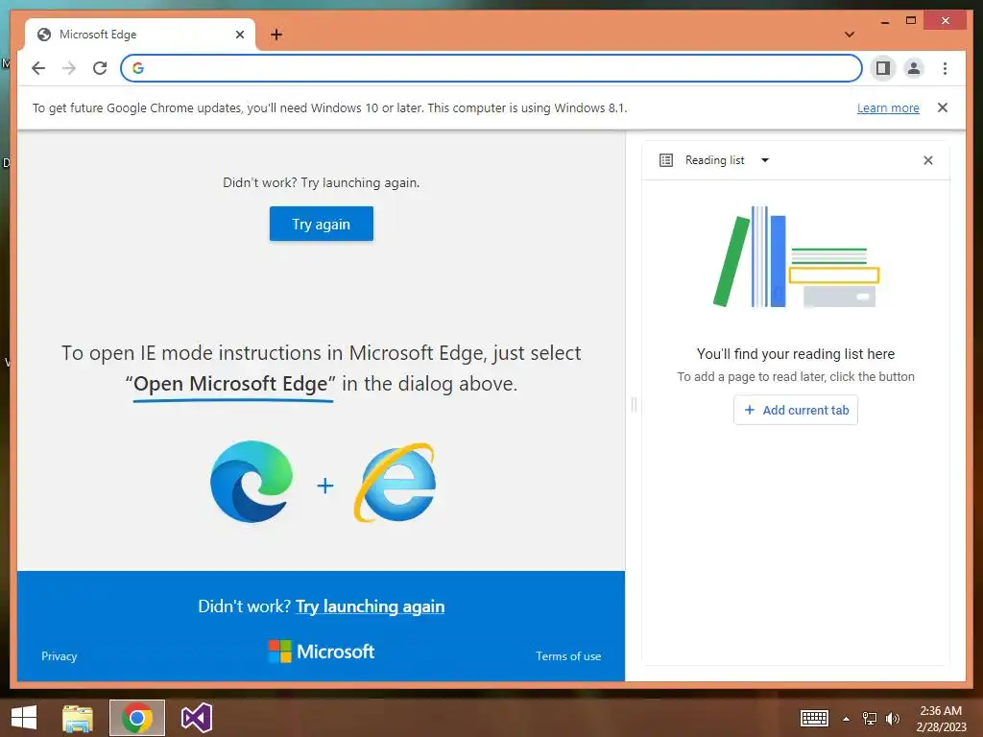This screenshot has height=737, width=983.
Task: Focus the address bar input
Action: (x=491, y=68)
